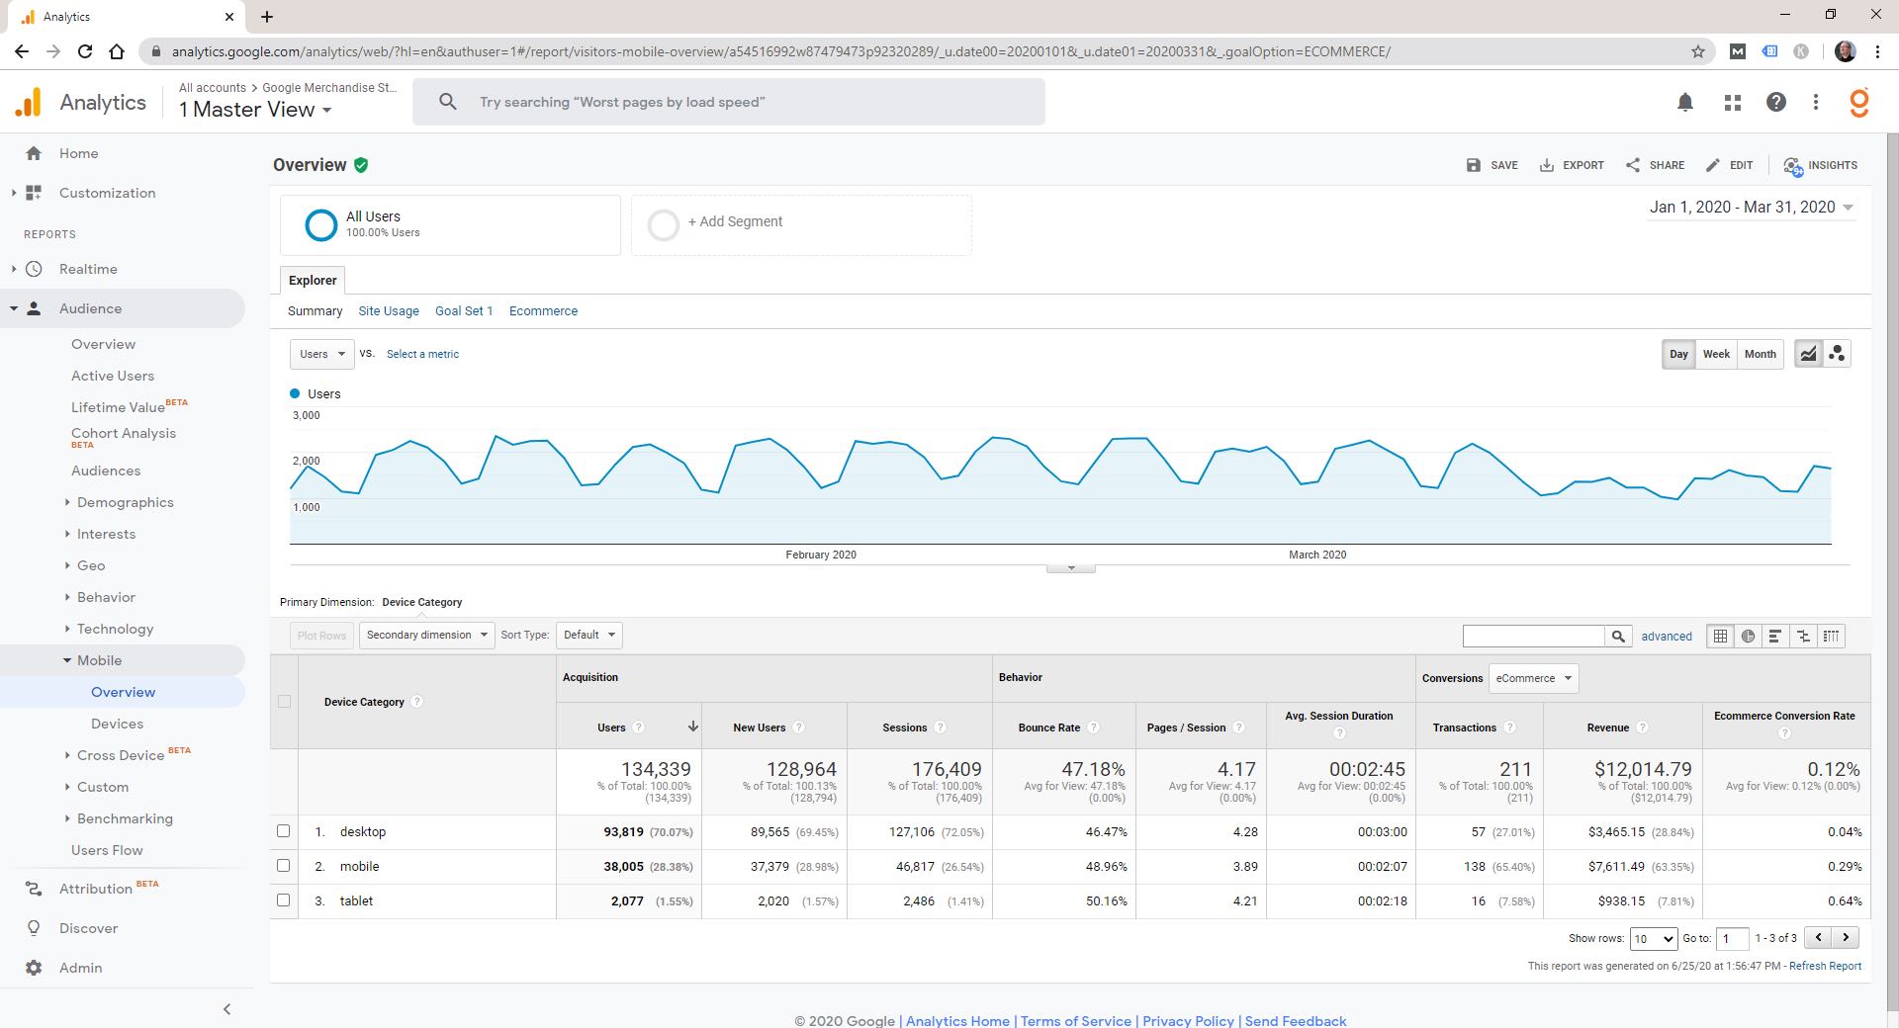Tick the mobile row checkbox
The image size is (1899, 1028).
[284, 866]
